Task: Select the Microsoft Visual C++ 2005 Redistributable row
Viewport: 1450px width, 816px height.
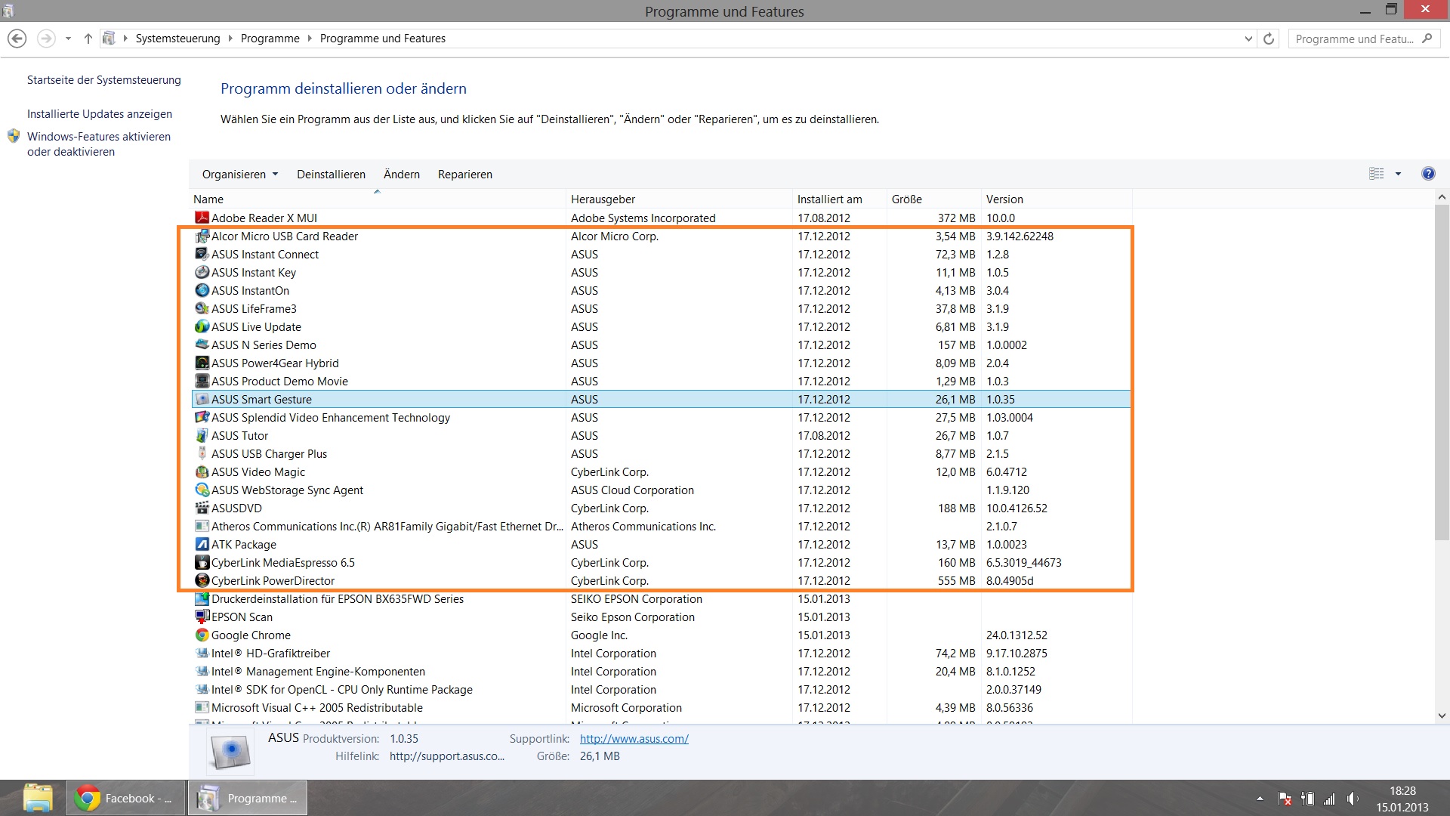Action: (x=662, y=708)
